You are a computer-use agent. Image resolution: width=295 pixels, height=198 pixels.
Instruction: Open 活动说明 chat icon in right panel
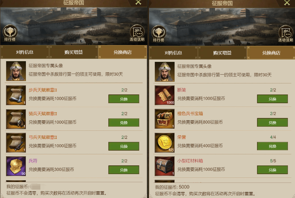286,34
